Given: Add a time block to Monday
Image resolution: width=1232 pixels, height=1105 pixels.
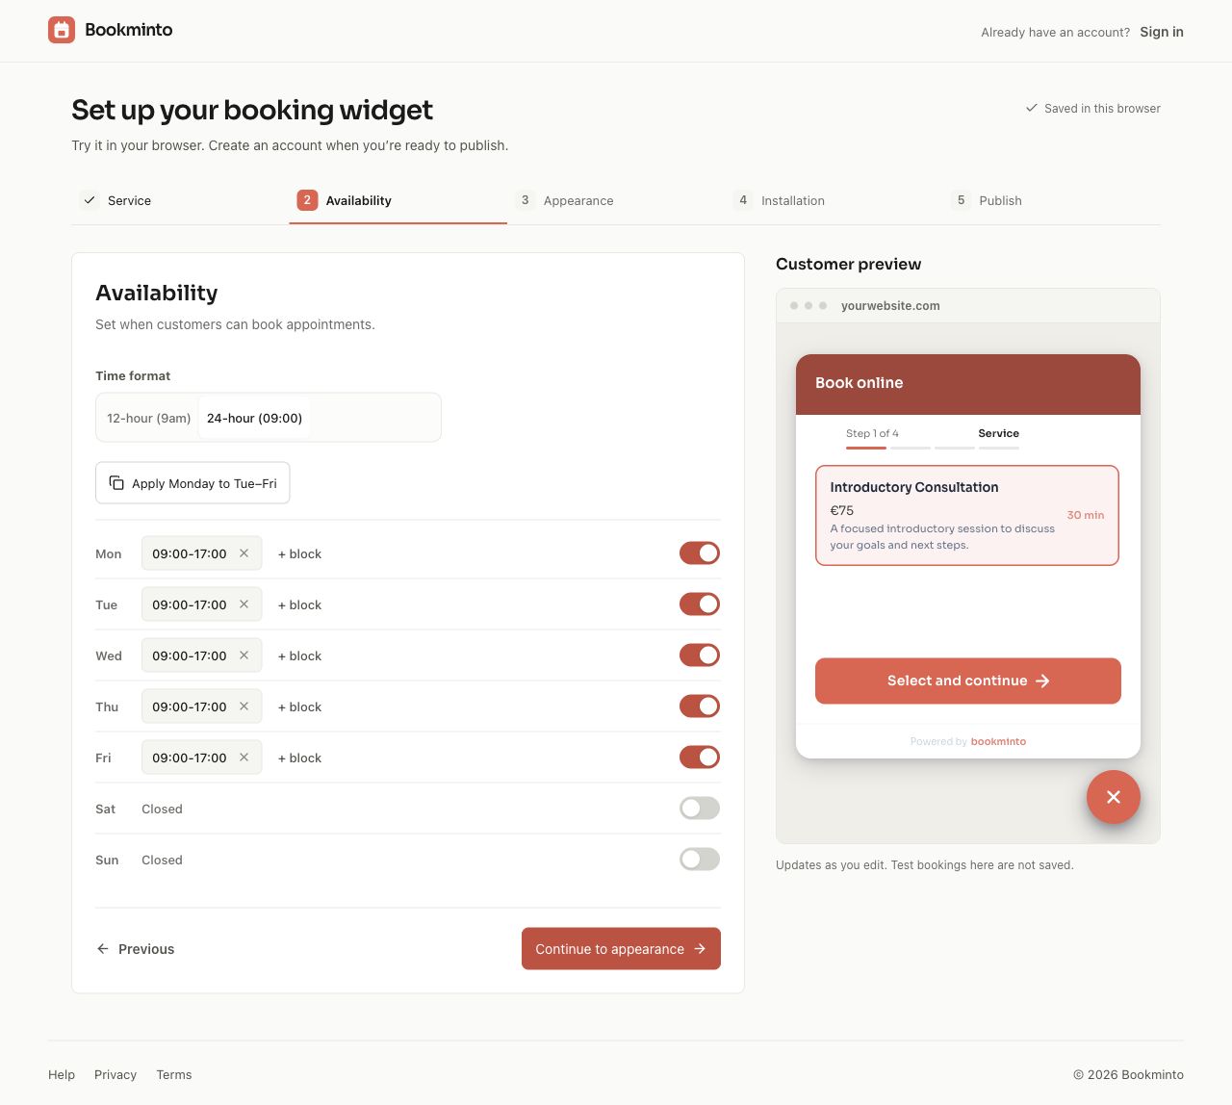Looking at the screenshot, I should (299, 553).
